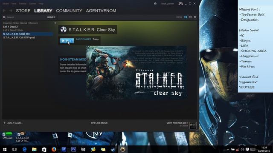Click the blue Play button
Viewport: 273px width, 153px height.
click(x=67, y=41)
